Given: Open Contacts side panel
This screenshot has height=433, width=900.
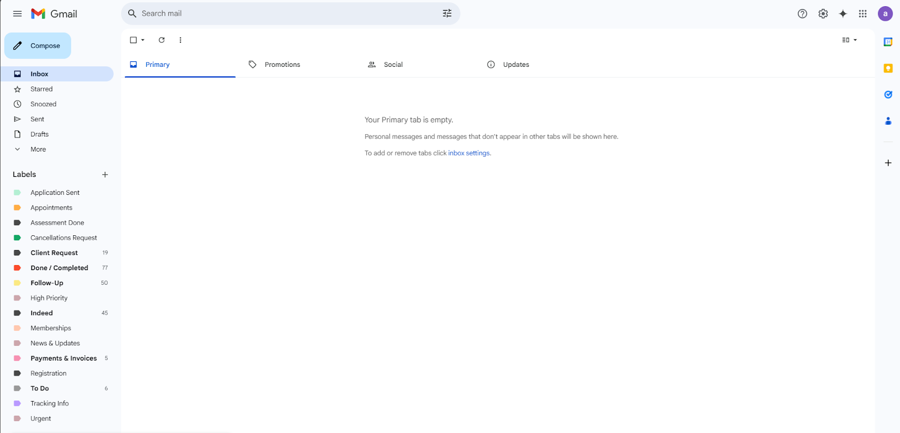Looking at the screenshot, I should [888, 121].
